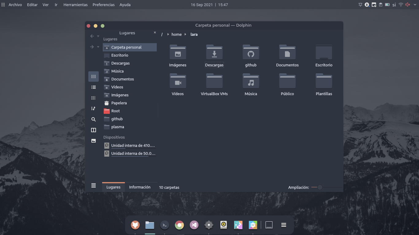This screenshot has width=419, height=235.
Task: Open the hamburger menu in Dolphin
Action: 94,185
